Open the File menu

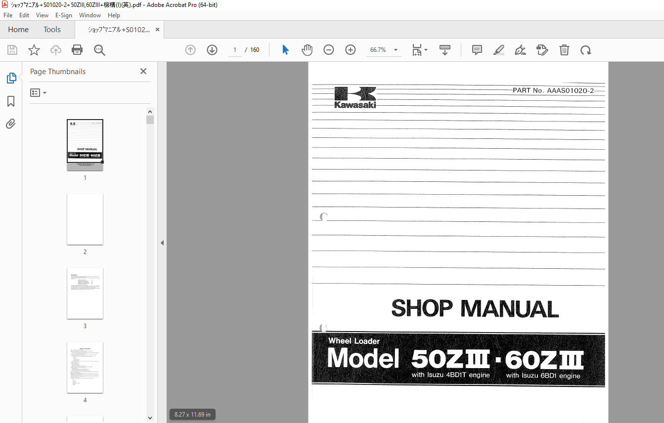(8, 15)
